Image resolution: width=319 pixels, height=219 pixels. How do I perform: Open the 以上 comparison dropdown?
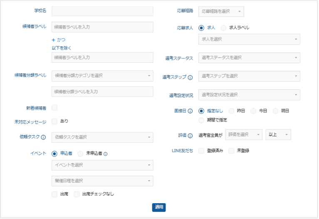[x=278, y=135]
